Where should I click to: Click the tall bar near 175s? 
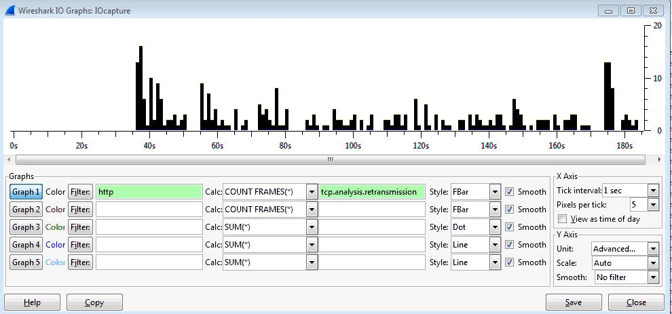point(608,96)
